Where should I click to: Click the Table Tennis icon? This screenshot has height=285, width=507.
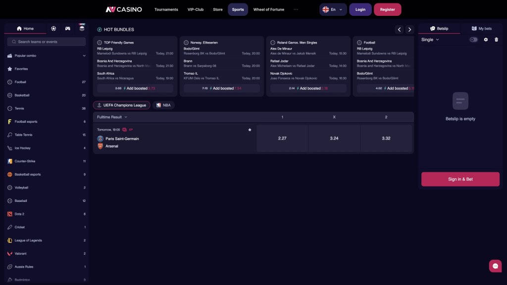(10, 135)
